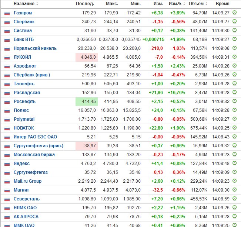This screenshot has width=241, height=227.
Task: Open the Mail.ru Group stock link
Action: (27, 181)
